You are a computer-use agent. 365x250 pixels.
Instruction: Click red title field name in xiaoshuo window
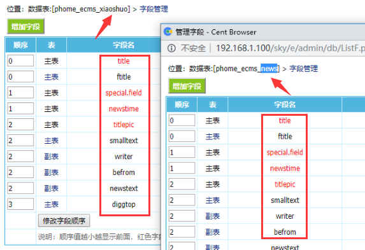(x=124, y=61)
